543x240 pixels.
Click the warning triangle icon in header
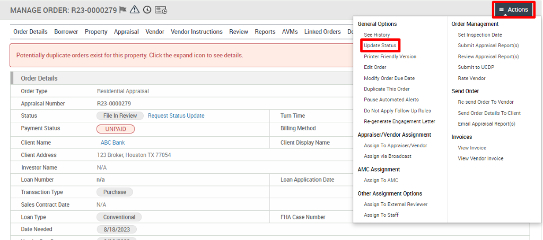[135, 10]
